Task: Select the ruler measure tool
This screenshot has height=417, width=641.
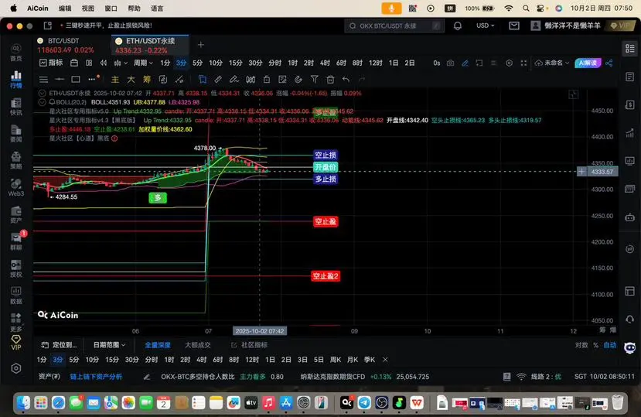Action: click(x=218, y=80)
